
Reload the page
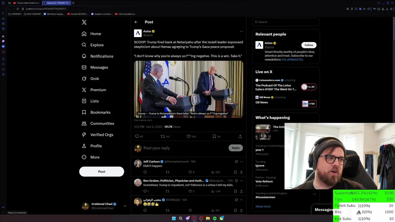[18, 9]
